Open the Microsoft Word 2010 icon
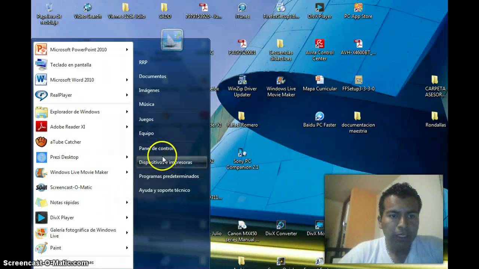479x269 pixels. [x=41, y=80]
